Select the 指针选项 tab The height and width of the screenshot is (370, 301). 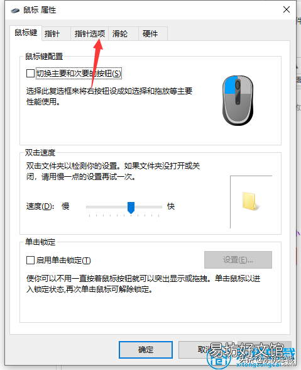tap(90, 34)
